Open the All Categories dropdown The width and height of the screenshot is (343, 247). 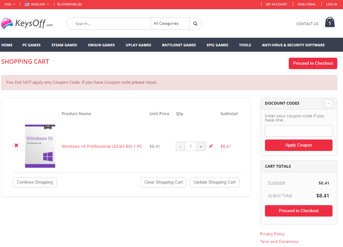coord(170,23)
